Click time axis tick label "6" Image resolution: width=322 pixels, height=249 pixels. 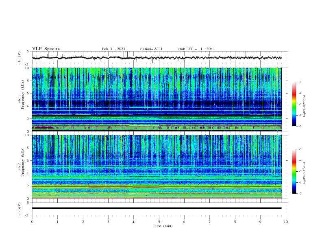tap(185, 222)
